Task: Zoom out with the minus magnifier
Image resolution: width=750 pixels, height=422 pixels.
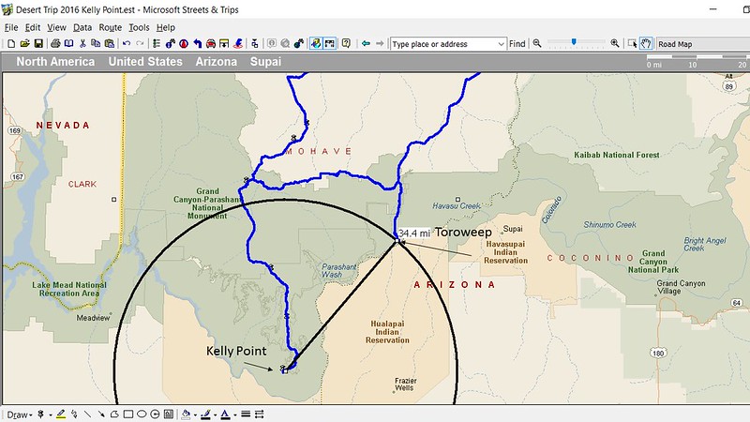Action: click(537, 43)
